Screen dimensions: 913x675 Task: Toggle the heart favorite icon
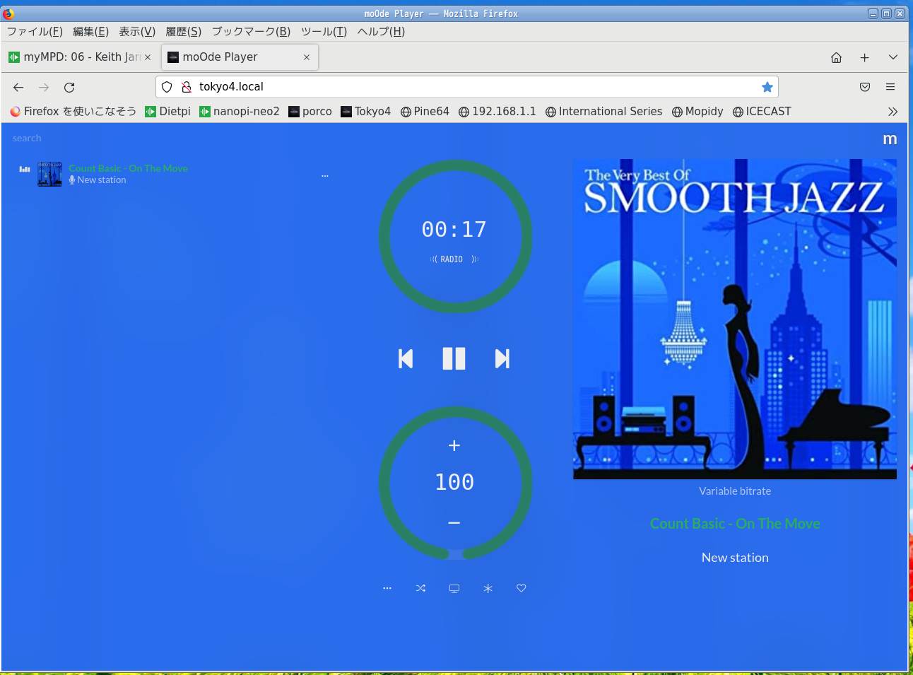click(x=521, y=588)
